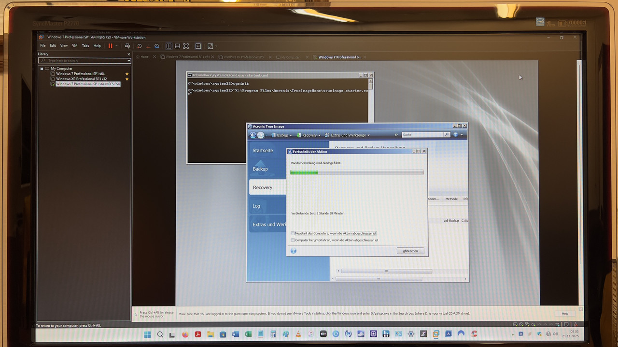The width and height of the screenshot is (618, 347).
Task: Toggle favorite star for Windows XP Professional SP3
Action: 127,79
